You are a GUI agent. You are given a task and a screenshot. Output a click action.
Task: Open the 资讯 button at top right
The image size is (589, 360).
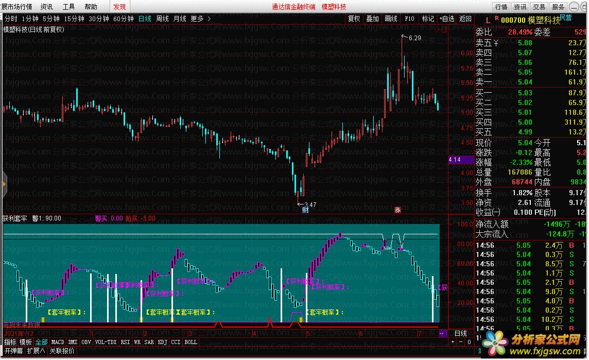coord(520,7)
